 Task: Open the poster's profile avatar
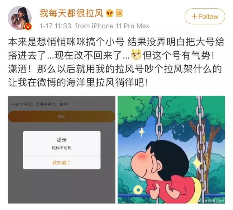pos(20,18)
